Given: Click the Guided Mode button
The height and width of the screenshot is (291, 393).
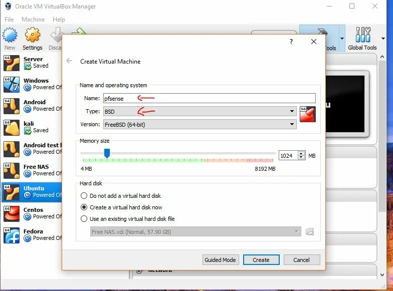Looking at the screenshot, I should (221, 259).
